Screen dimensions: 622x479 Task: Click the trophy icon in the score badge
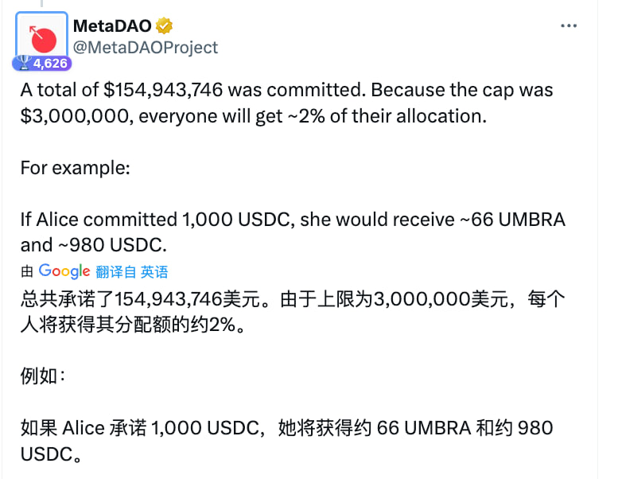click(x=22, y=63)
